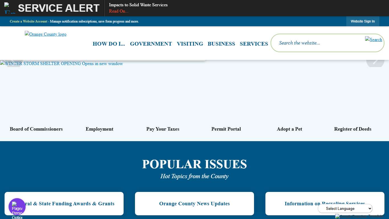Screen dimensions: 389x219
Task: Open the purple Page Personalization Options widget
Action: coord(17,206)
